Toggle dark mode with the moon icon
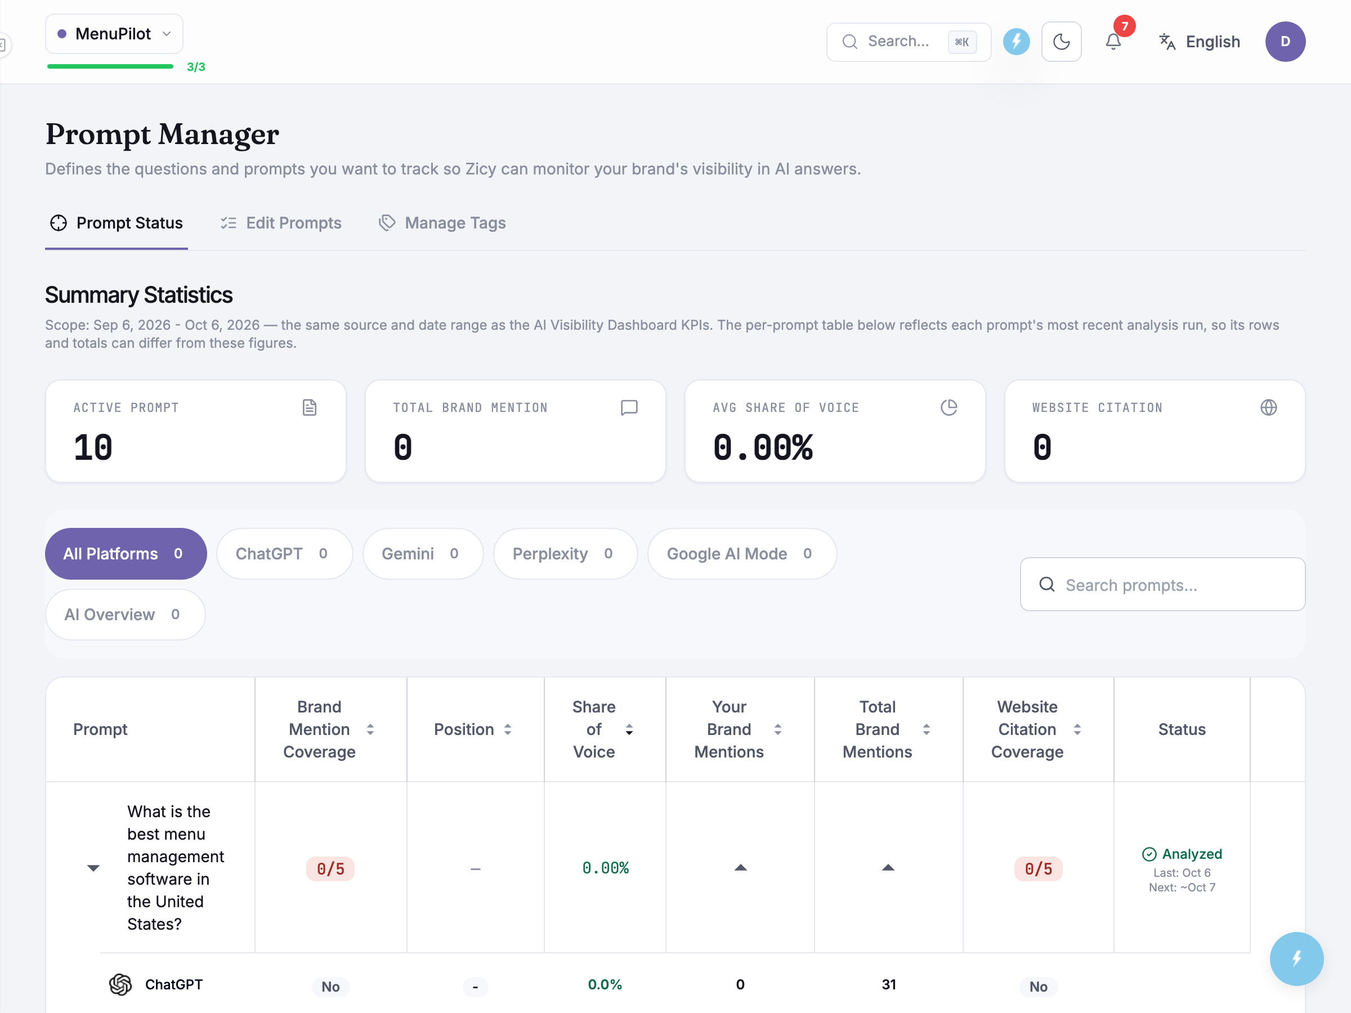 pyautogui.click(x=1062, y=42)
